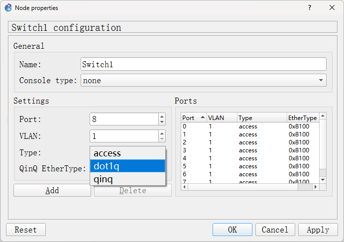Choose dot1q from the Type list
344x242 pixels.
[x=127, y=166]
